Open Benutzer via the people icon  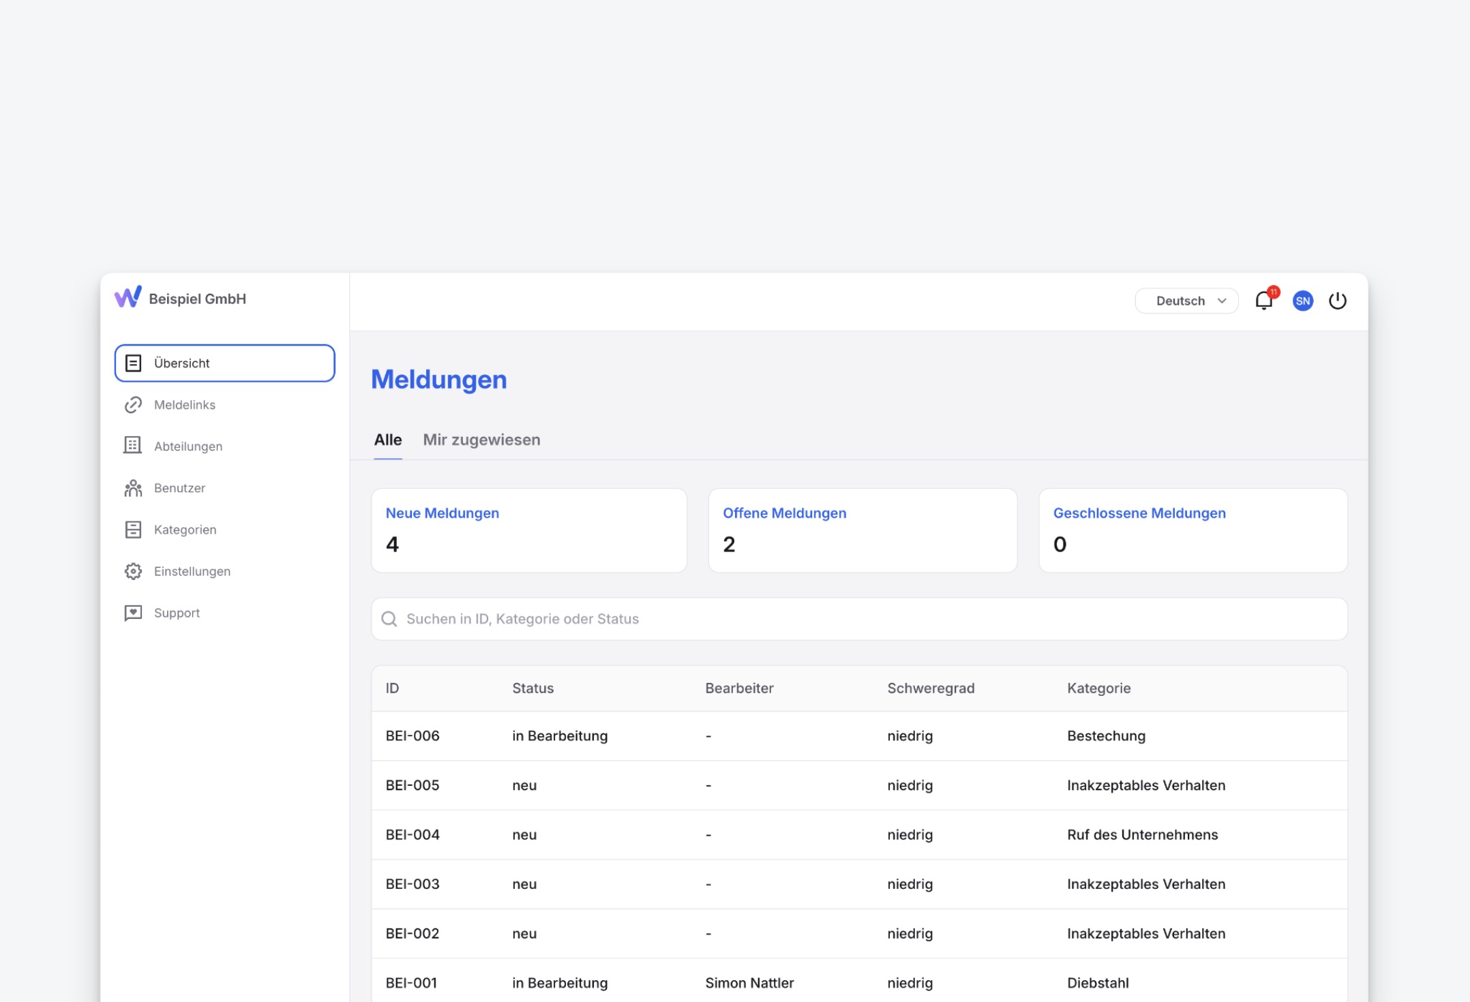134,488
